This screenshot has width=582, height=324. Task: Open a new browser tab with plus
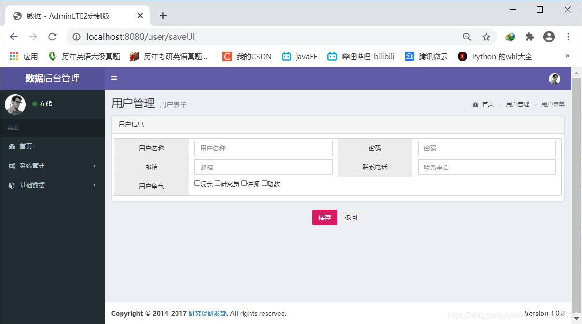(163, 16)
